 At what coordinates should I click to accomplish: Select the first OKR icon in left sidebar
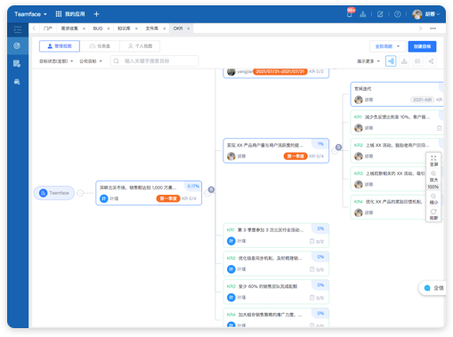17,45
